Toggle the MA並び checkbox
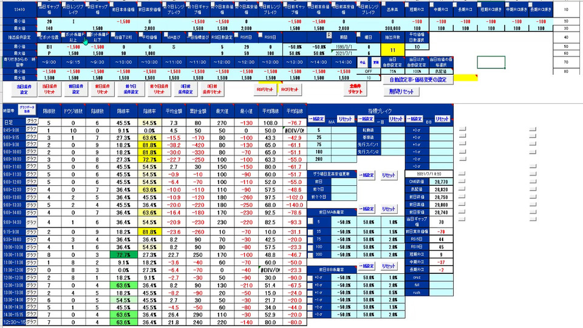 coord(165,35)
